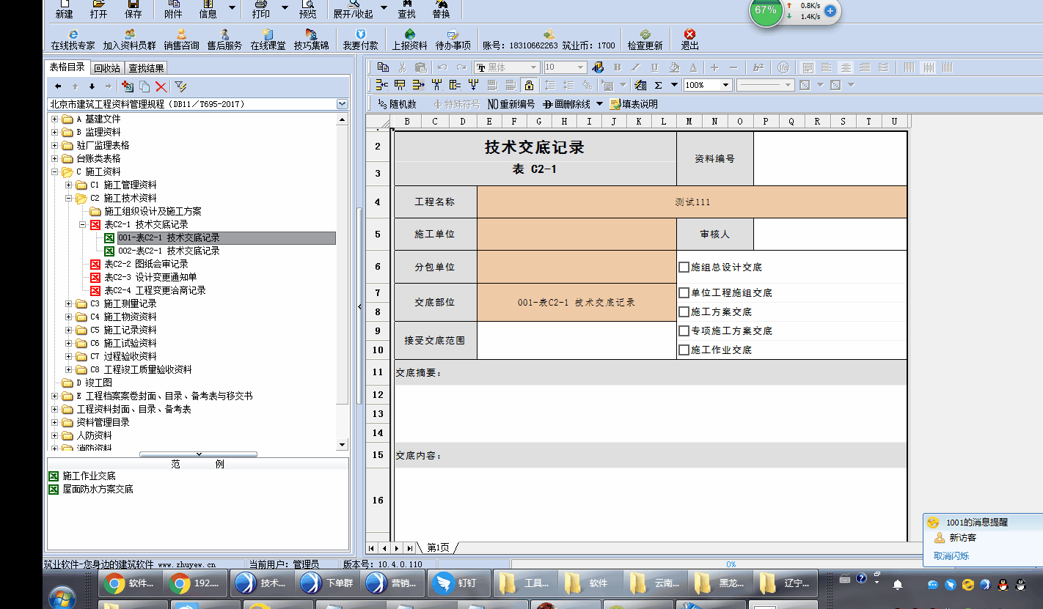Switch to the 查找结果 tab

coord(146,68)
